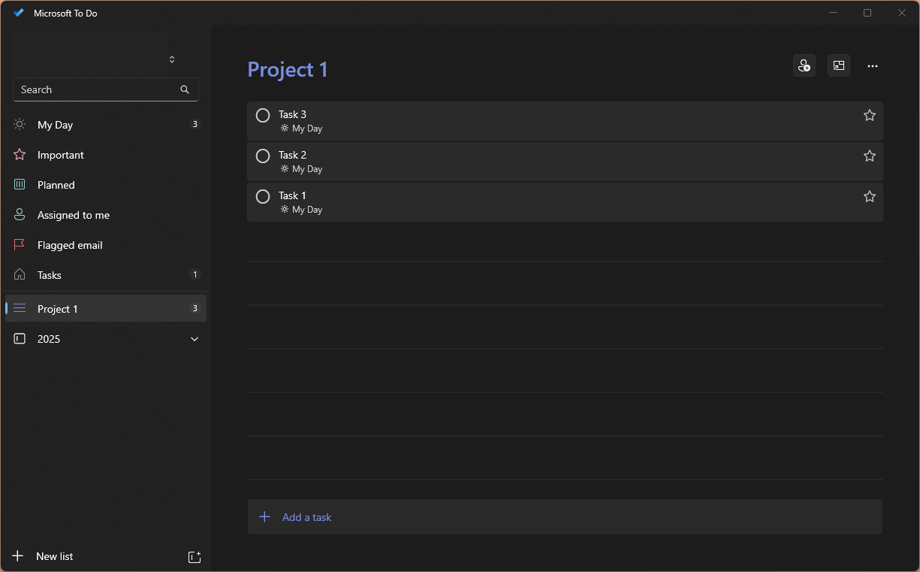Create a new group icon
The width and height of the screenshot is (920, 572).
point(195,557)
